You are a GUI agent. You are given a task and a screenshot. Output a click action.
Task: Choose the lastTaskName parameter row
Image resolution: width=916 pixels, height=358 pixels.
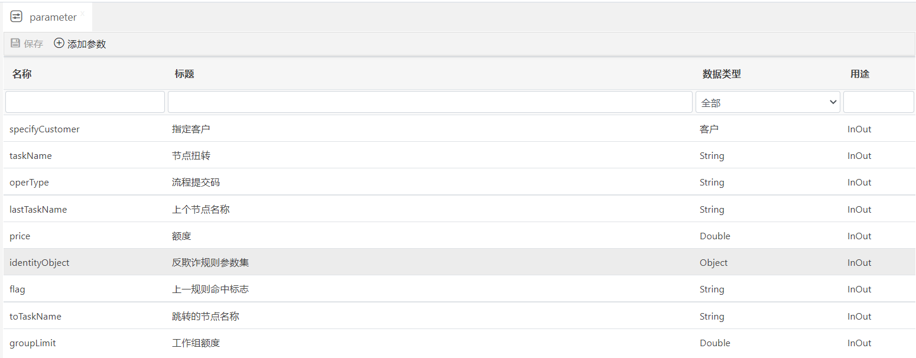(x=38, y=210)
